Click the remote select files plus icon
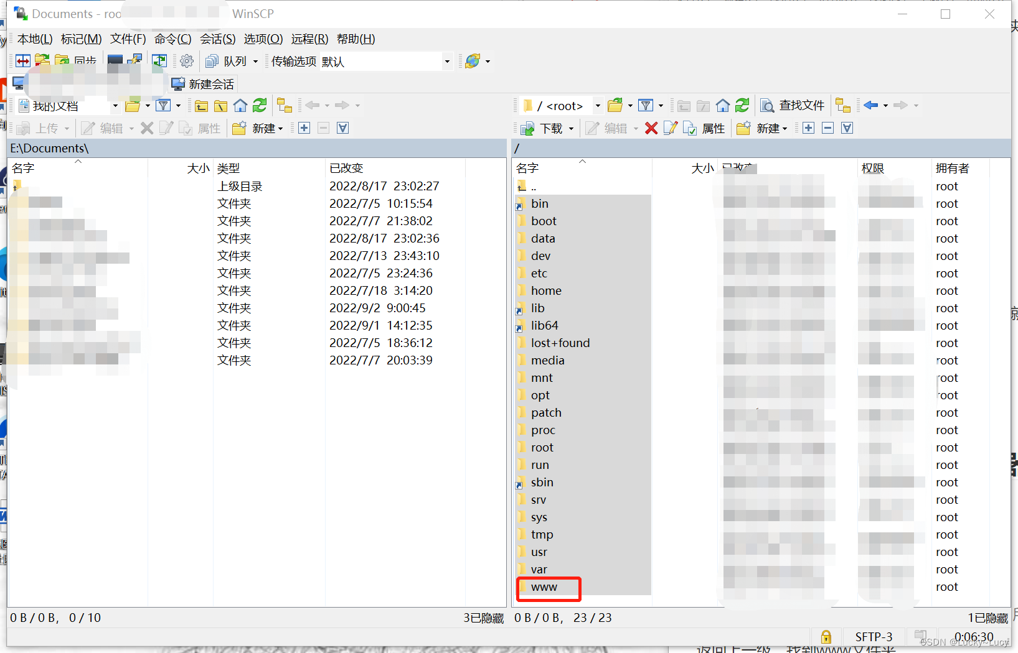The height and width of the screenshot is (653, 1018). coord(808,128)
